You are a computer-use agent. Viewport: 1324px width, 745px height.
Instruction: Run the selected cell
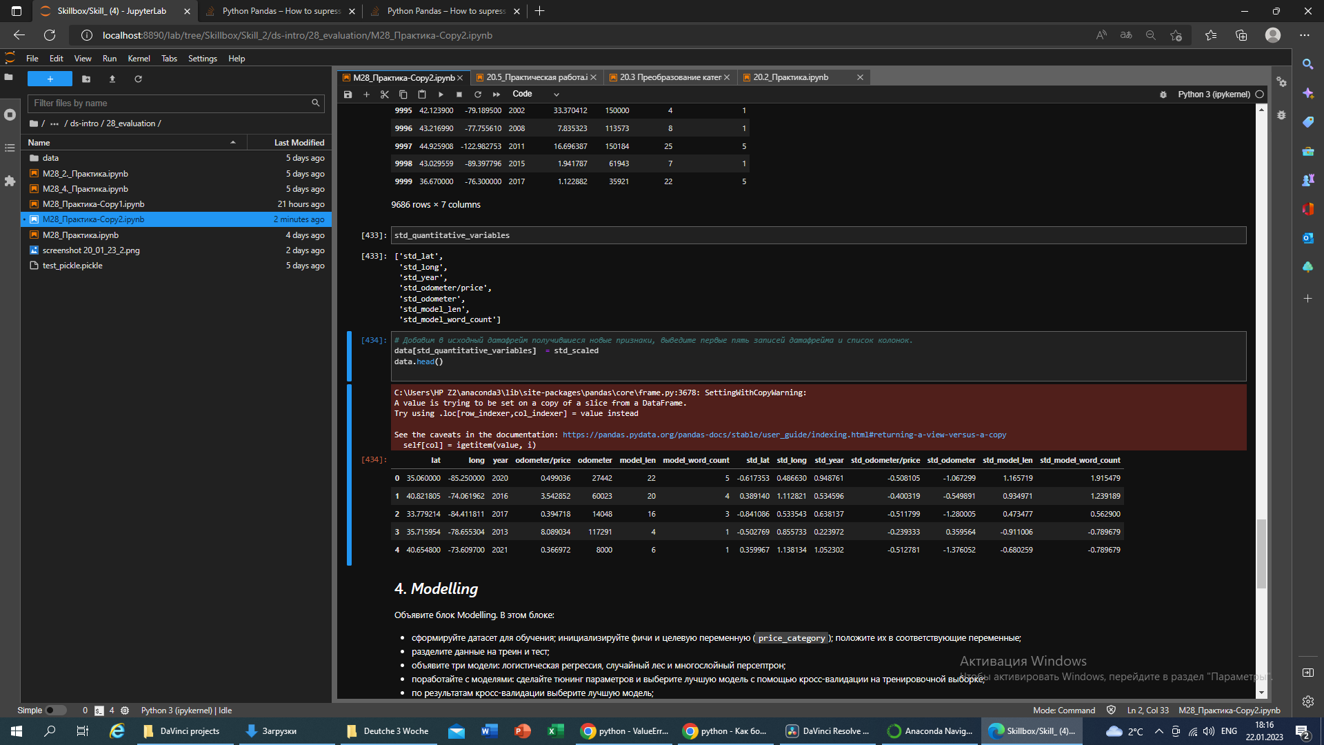point(441,95)
